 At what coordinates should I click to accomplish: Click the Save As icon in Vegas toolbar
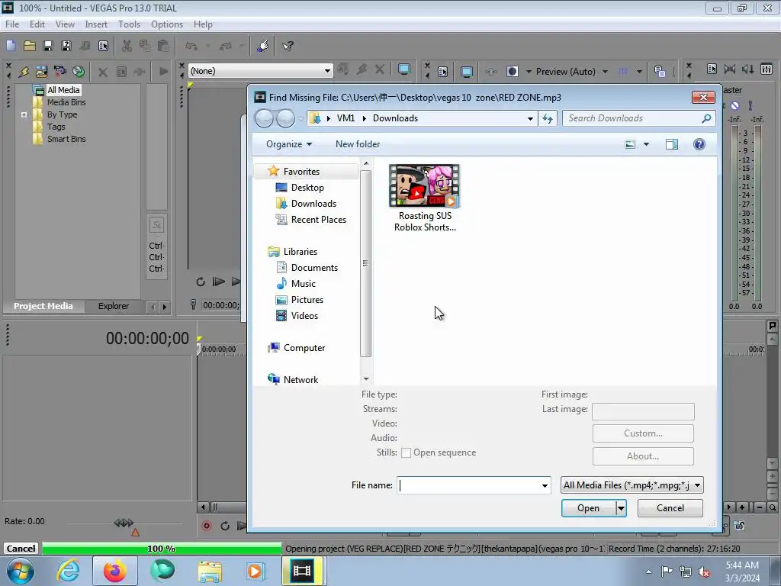click(66, 46)
